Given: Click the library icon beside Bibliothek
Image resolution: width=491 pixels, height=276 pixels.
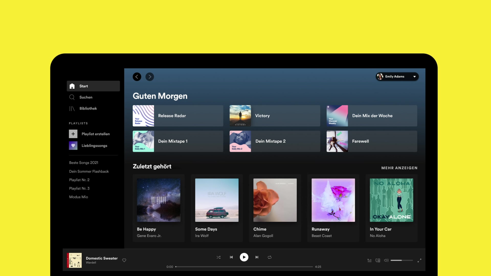Looking at the screenshot, I should [72, 109].
